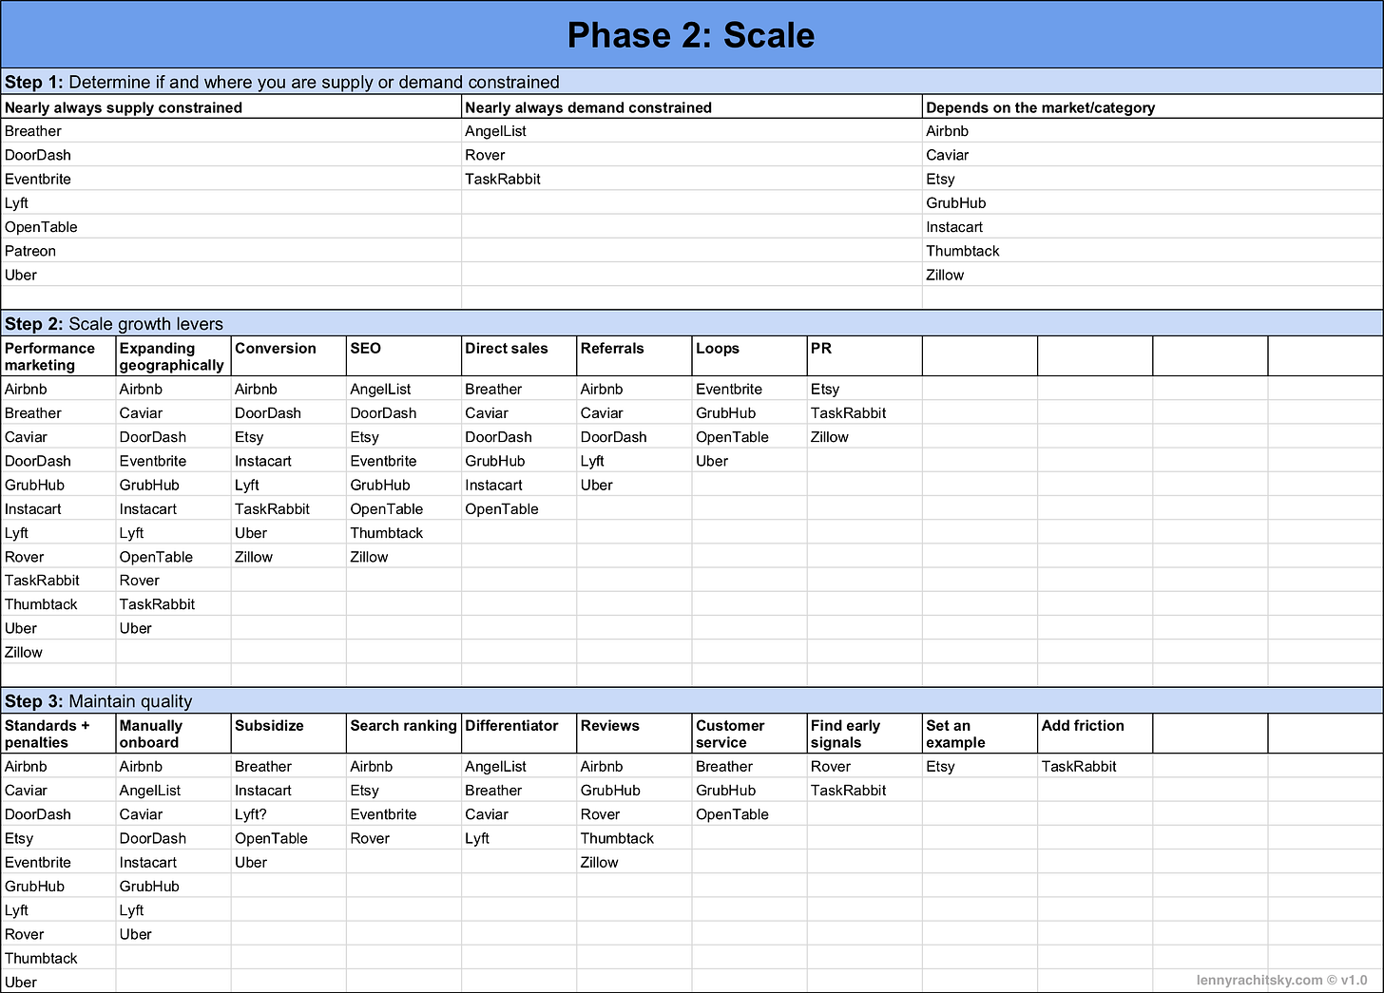Select the Expanding geographically column header
1384x993 pixels.
(173, 356)
